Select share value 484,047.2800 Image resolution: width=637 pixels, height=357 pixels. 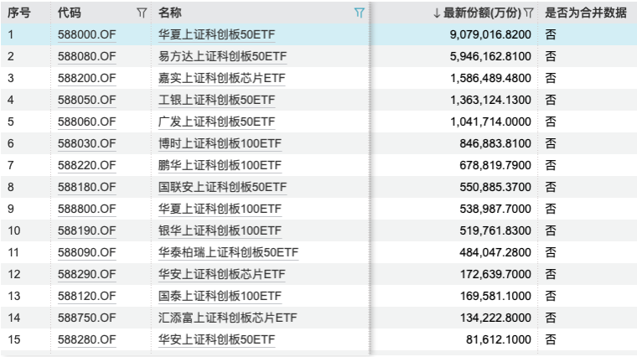click(495, 252)
